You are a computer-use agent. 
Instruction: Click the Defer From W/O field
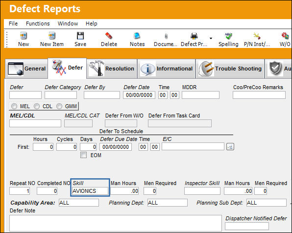(x=121, y=123)
